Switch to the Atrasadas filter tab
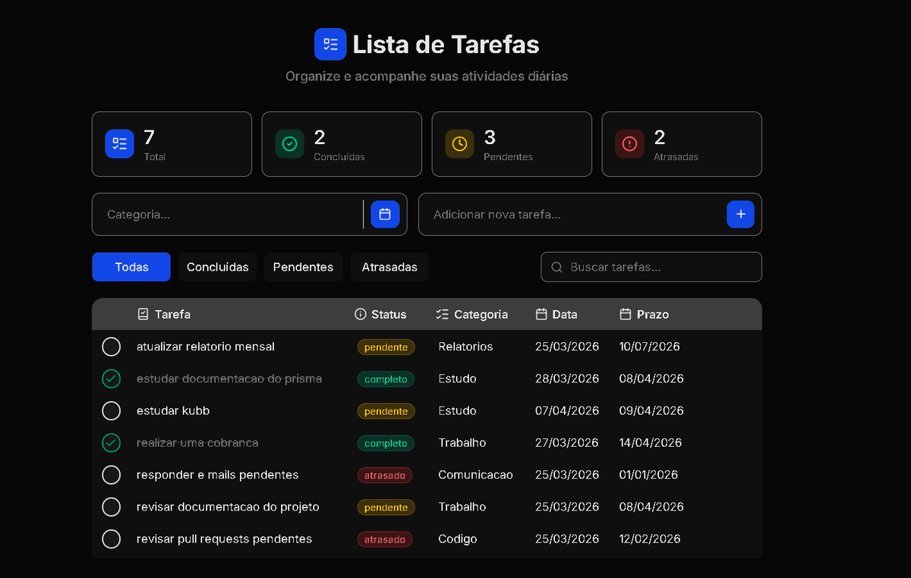Viewport: 911px width, 578px height. (389, 267)
